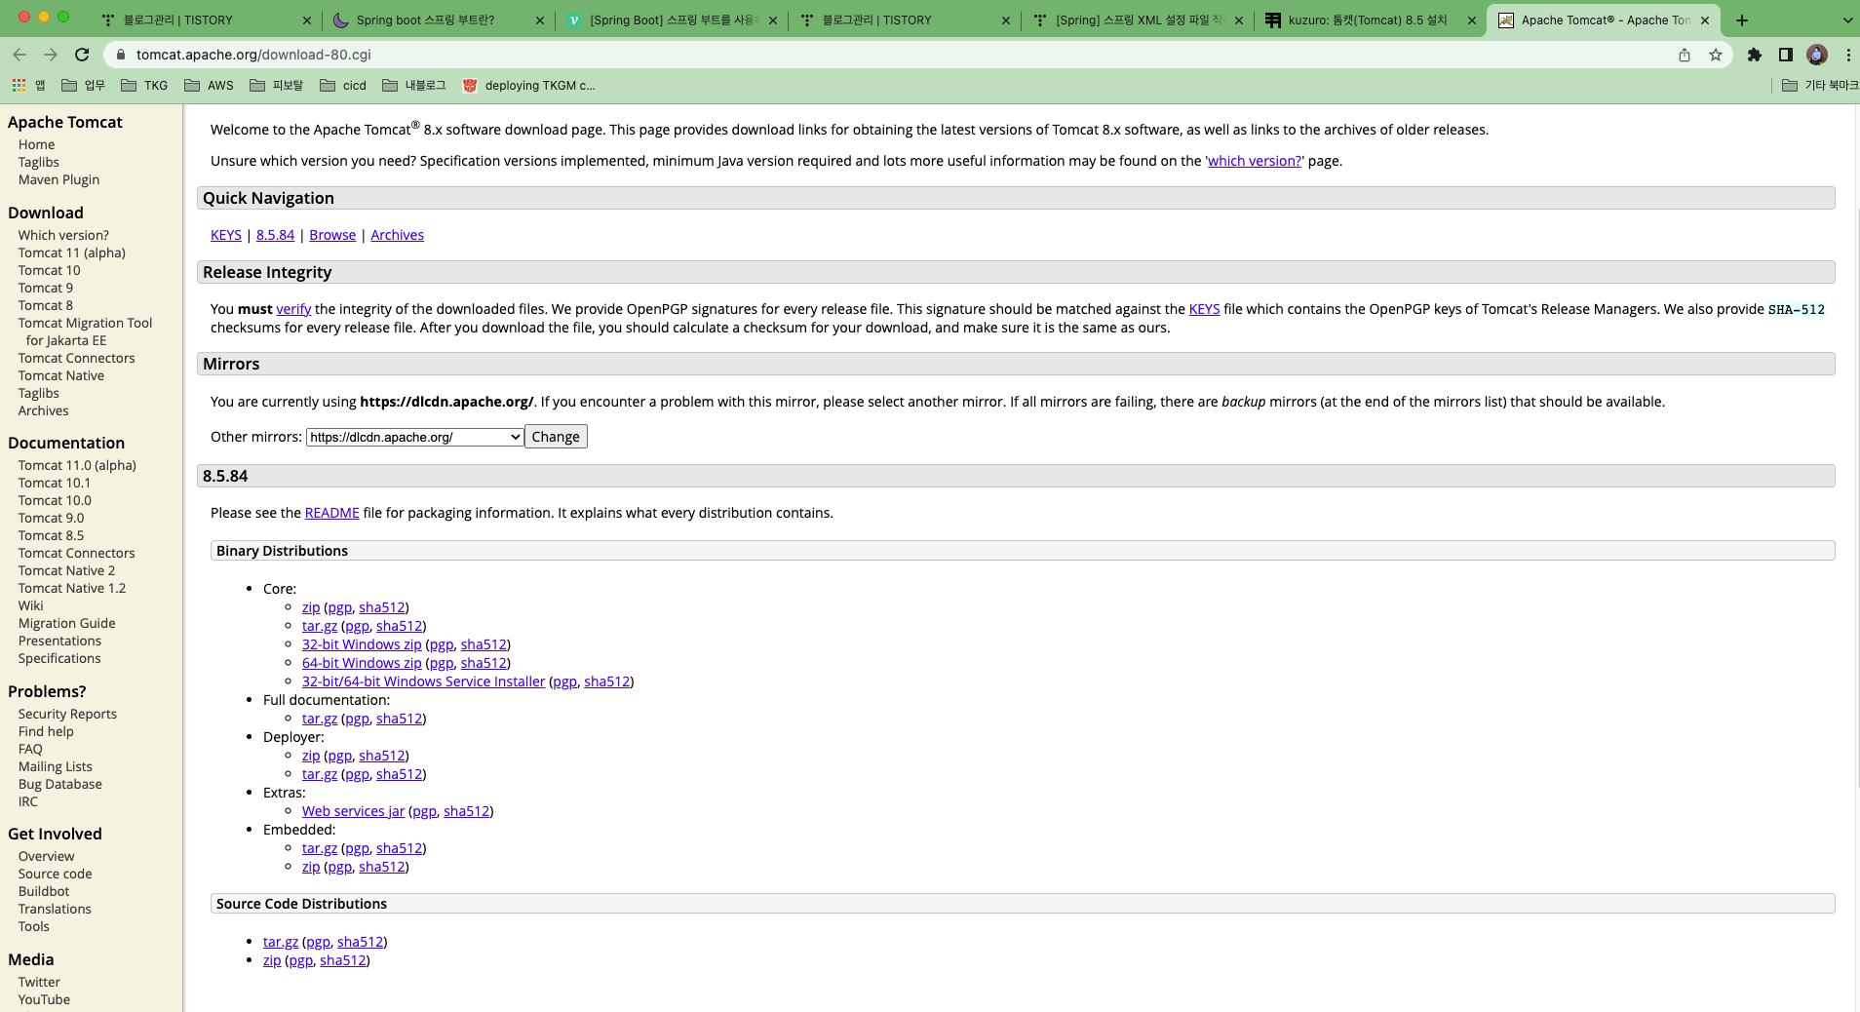Download the 64-bit Windows zip
This screenshot has width=1860, height=1012.
(362, 663)
